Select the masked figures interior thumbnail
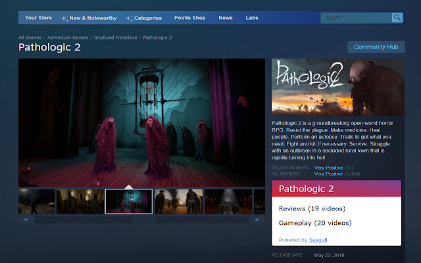Image resolution: width=421 pixels, height=263 pixels. [80, 202]
